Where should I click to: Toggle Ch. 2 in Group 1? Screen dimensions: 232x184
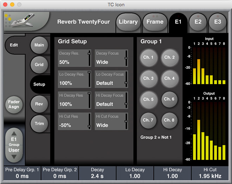[x=169, y=57]
